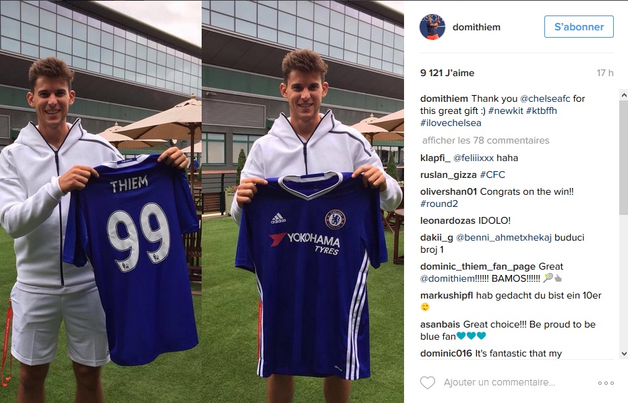Click scrollbar down arrow in comments
The image size is (628, 403).
pyautogui.click(x=623, y=354)
